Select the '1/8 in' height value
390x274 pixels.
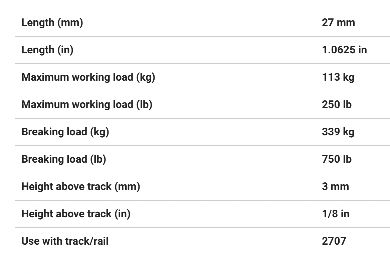click(336, 214)
